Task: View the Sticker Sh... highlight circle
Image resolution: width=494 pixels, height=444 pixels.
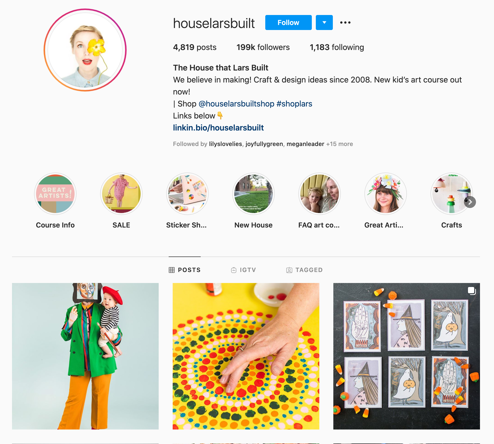Action: tap(187, 194)
